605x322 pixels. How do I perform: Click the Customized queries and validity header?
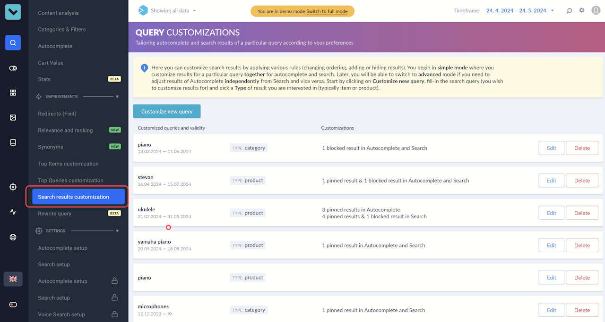[x=171, y=128]
